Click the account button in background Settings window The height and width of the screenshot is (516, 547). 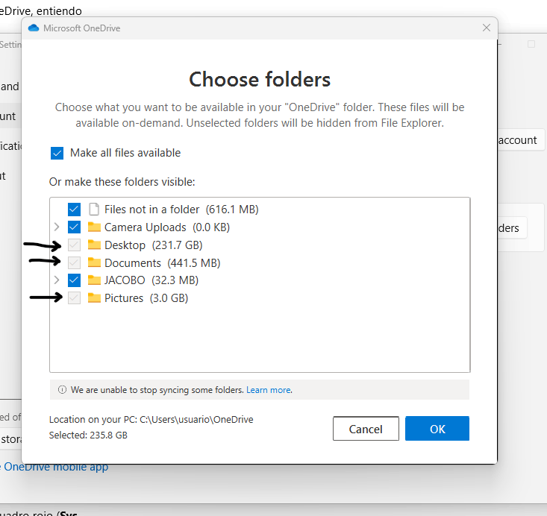click(x=520, y=140)
